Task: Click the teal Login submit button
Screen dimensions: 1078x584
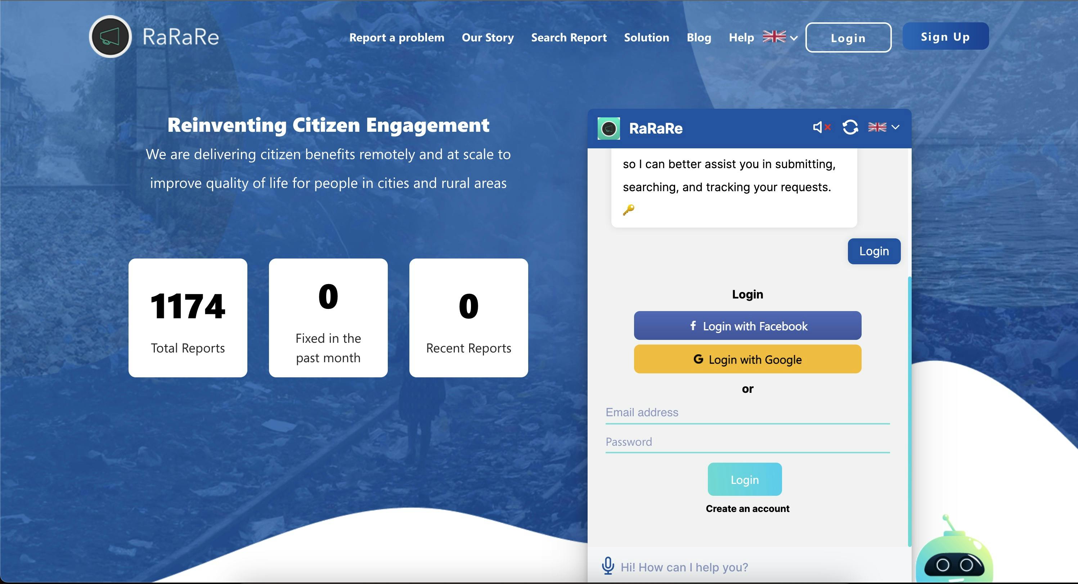Action: [x=745, y=480]
